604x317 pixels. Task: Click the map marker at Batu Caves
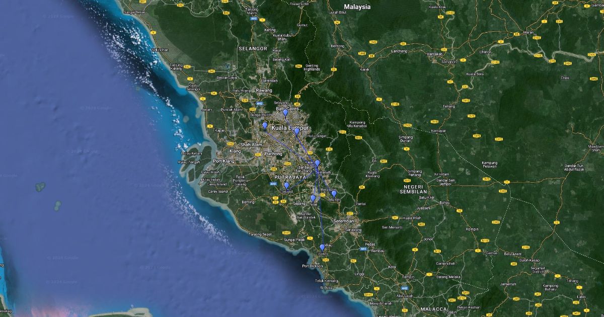click(x=285, y=113)
